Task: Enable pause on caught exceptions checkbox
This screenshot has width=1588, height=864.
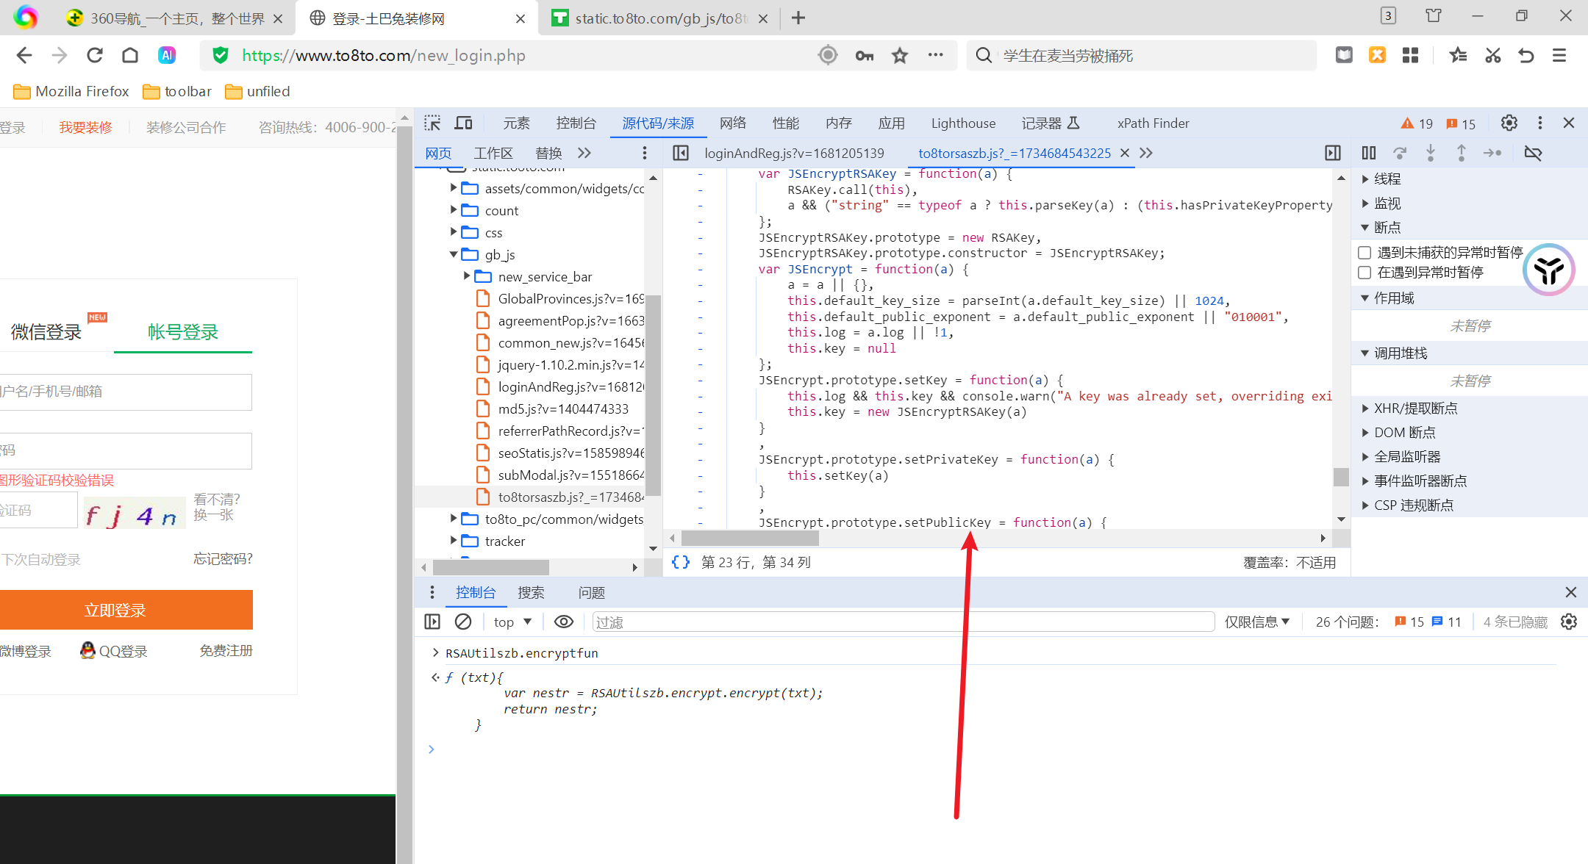Action: [x=1365, y=273]
